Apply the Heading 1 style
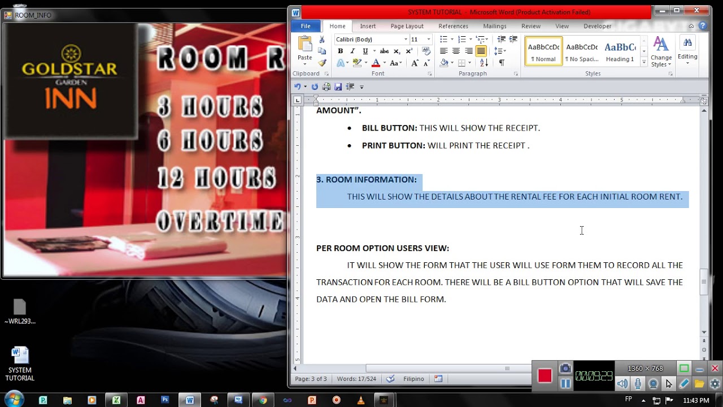Image resolution: width=723 pixels, height=407 pixels. 620,51
